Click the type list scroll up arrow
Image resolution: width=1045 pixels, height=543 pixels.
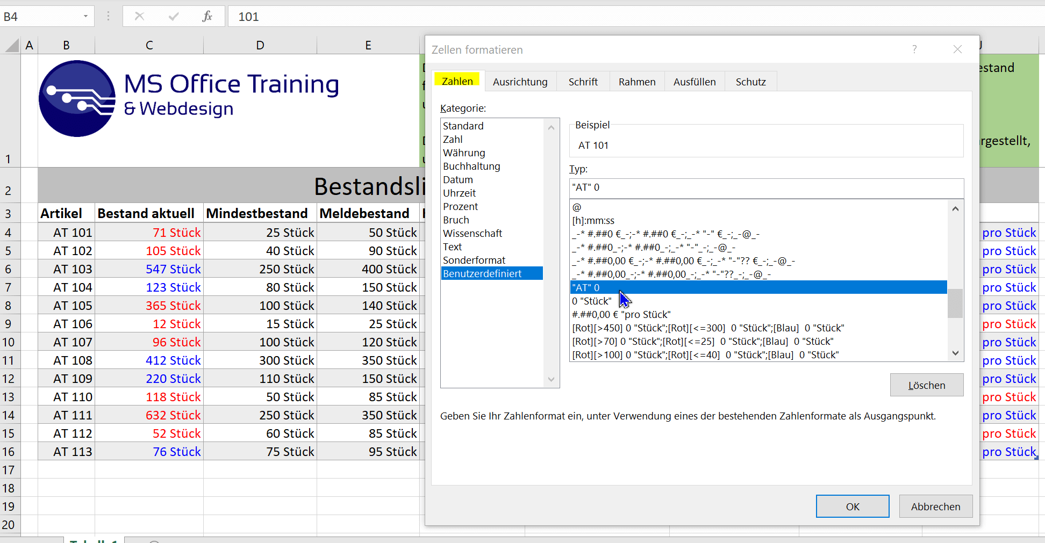click(955, 208)
